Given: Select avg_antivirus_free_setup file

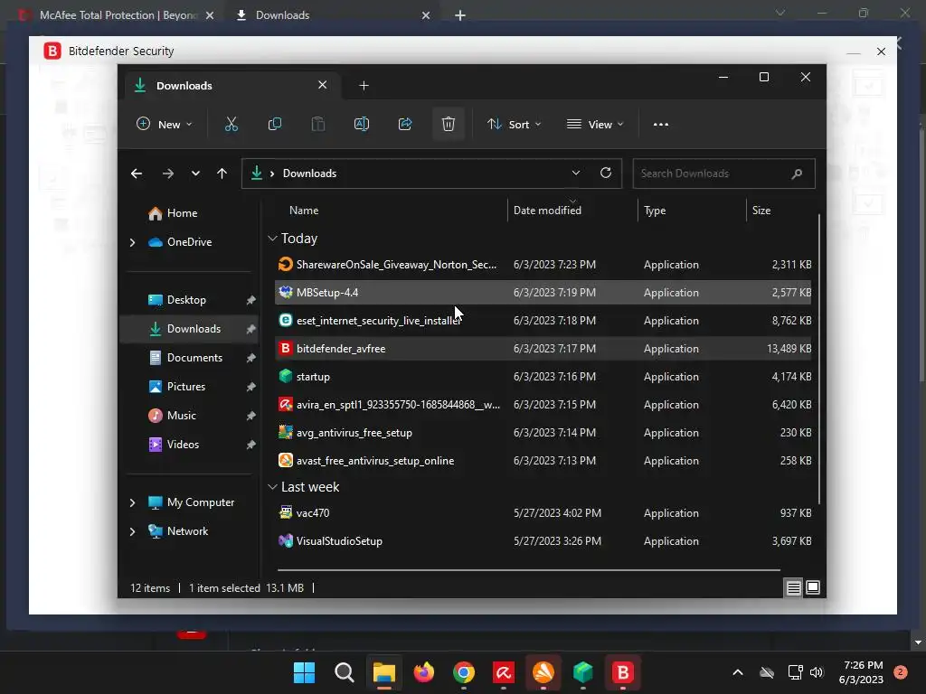Looking at the screenshot, I should (x=543, y=433).
